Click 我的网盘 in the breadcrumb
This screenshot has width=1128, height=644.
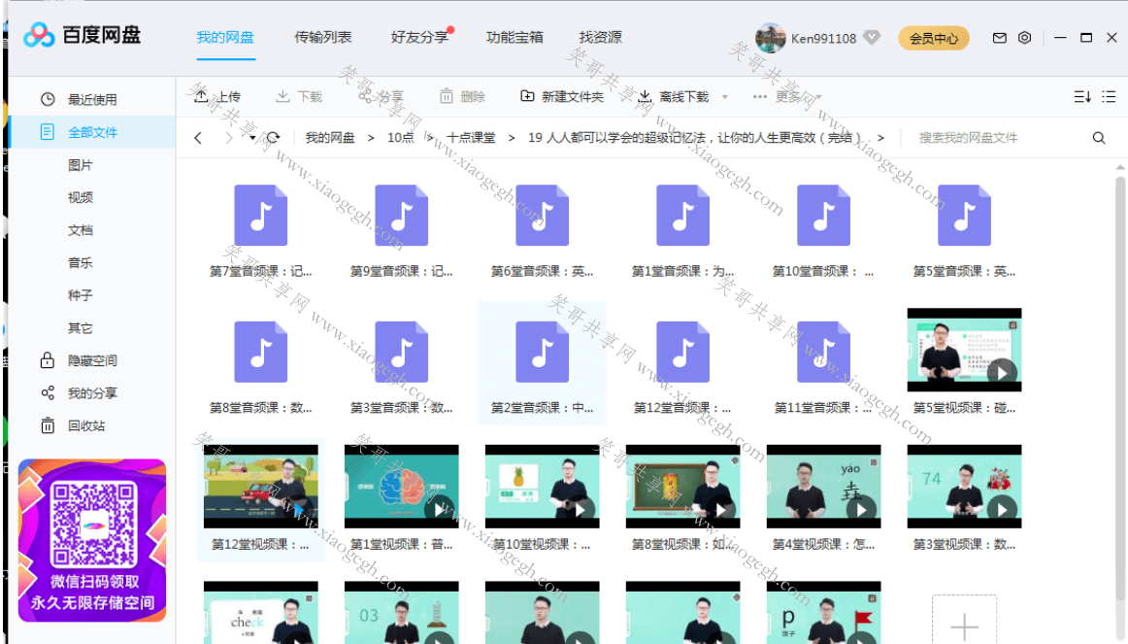pyautogui.click(x=330, y=137)
